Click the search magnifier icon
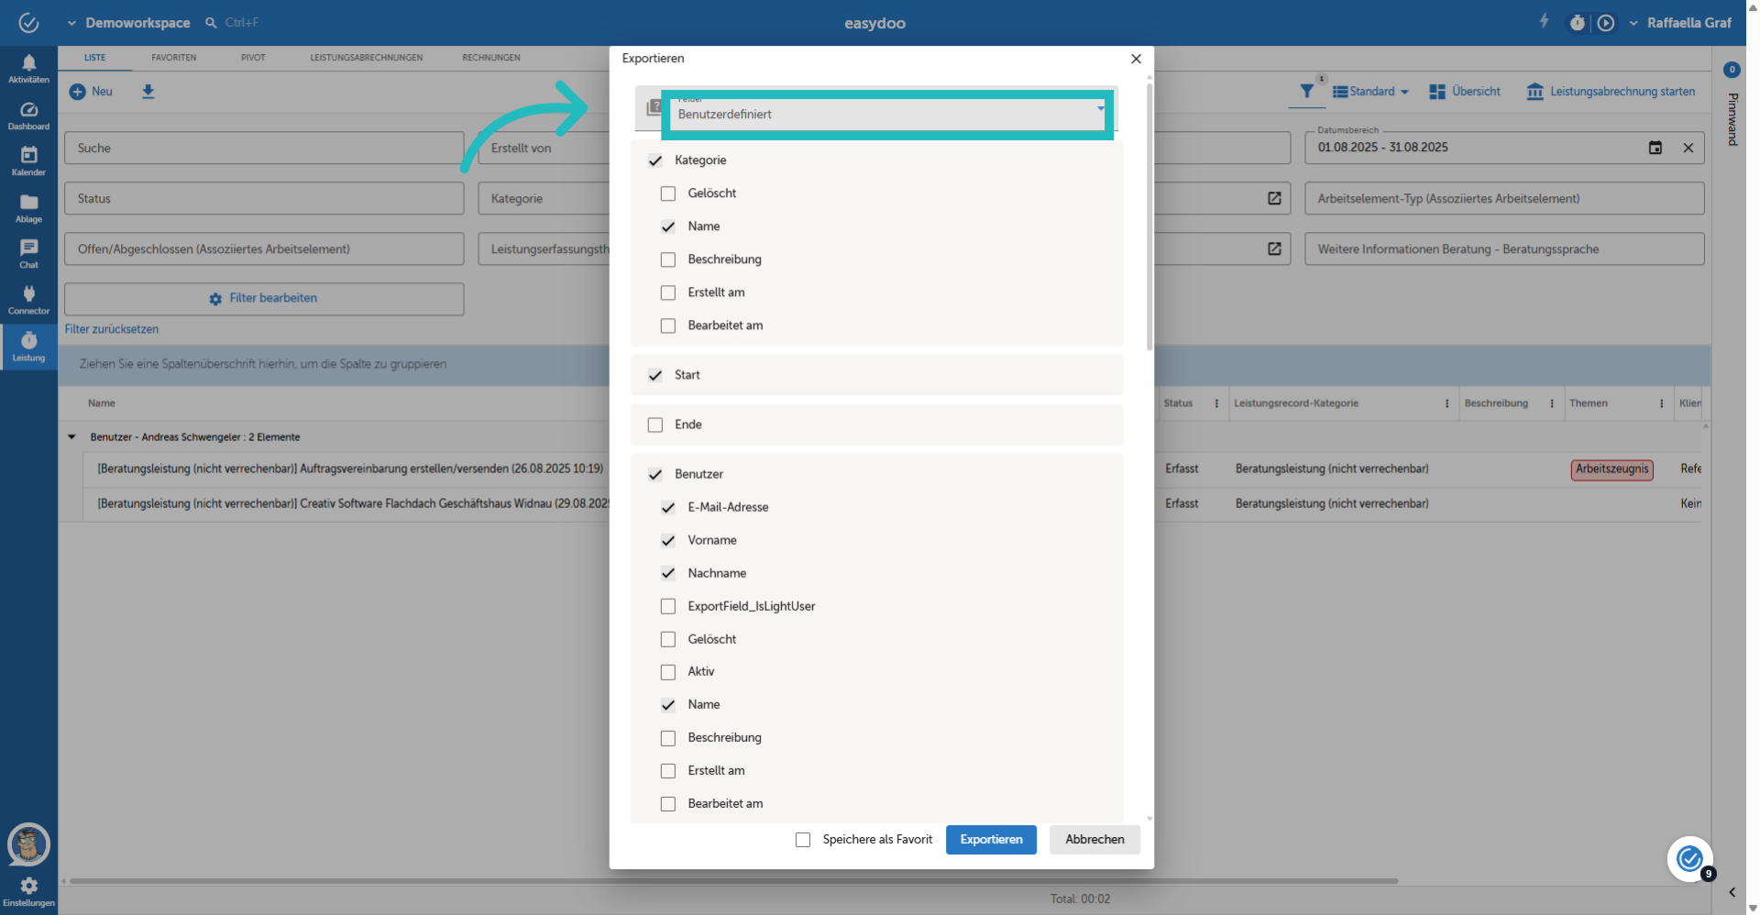1760x915 pixels. pos(211,23)
